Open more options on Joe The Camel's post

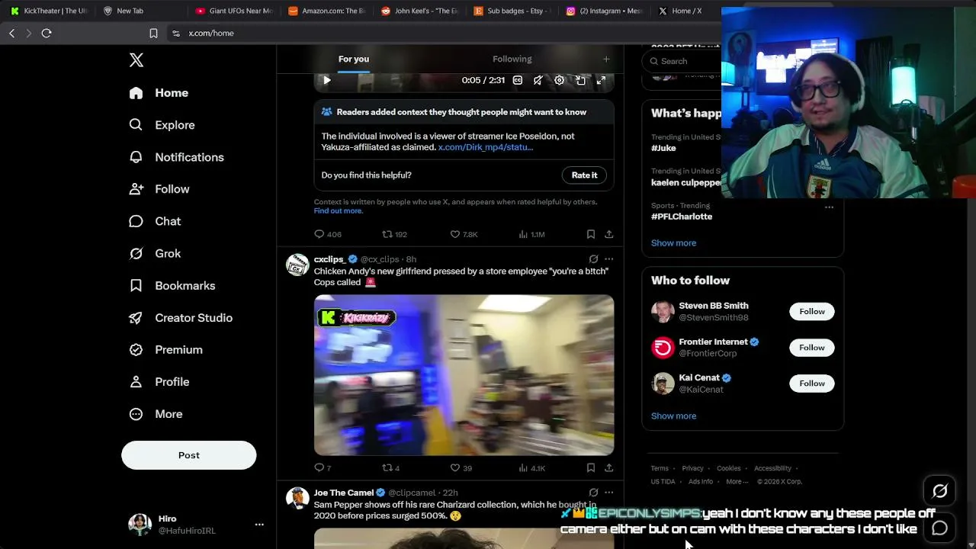[x=608, y=493]
